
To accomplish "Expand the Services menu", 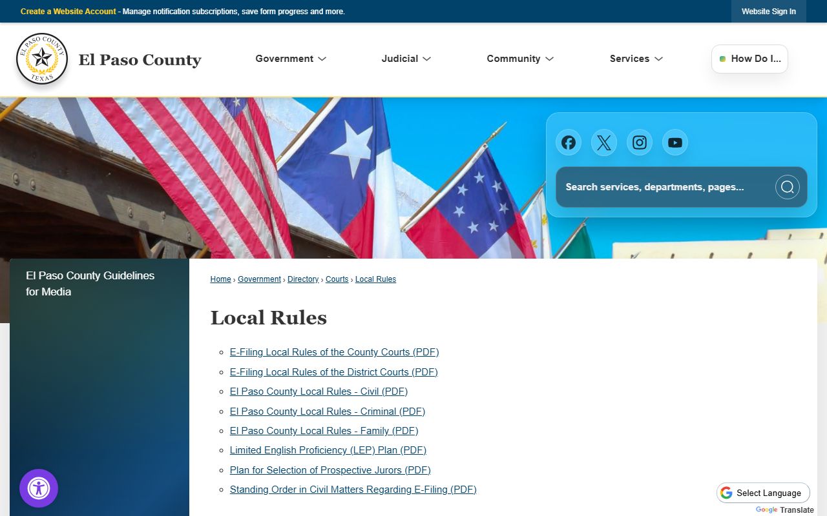I will coord(636,59).
